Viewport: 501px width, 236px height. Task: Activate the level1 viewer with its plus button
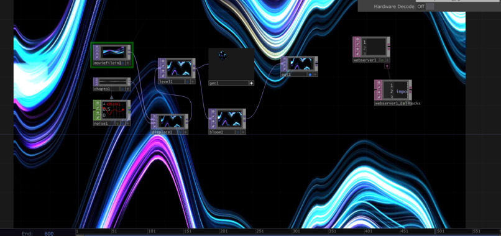193,81
